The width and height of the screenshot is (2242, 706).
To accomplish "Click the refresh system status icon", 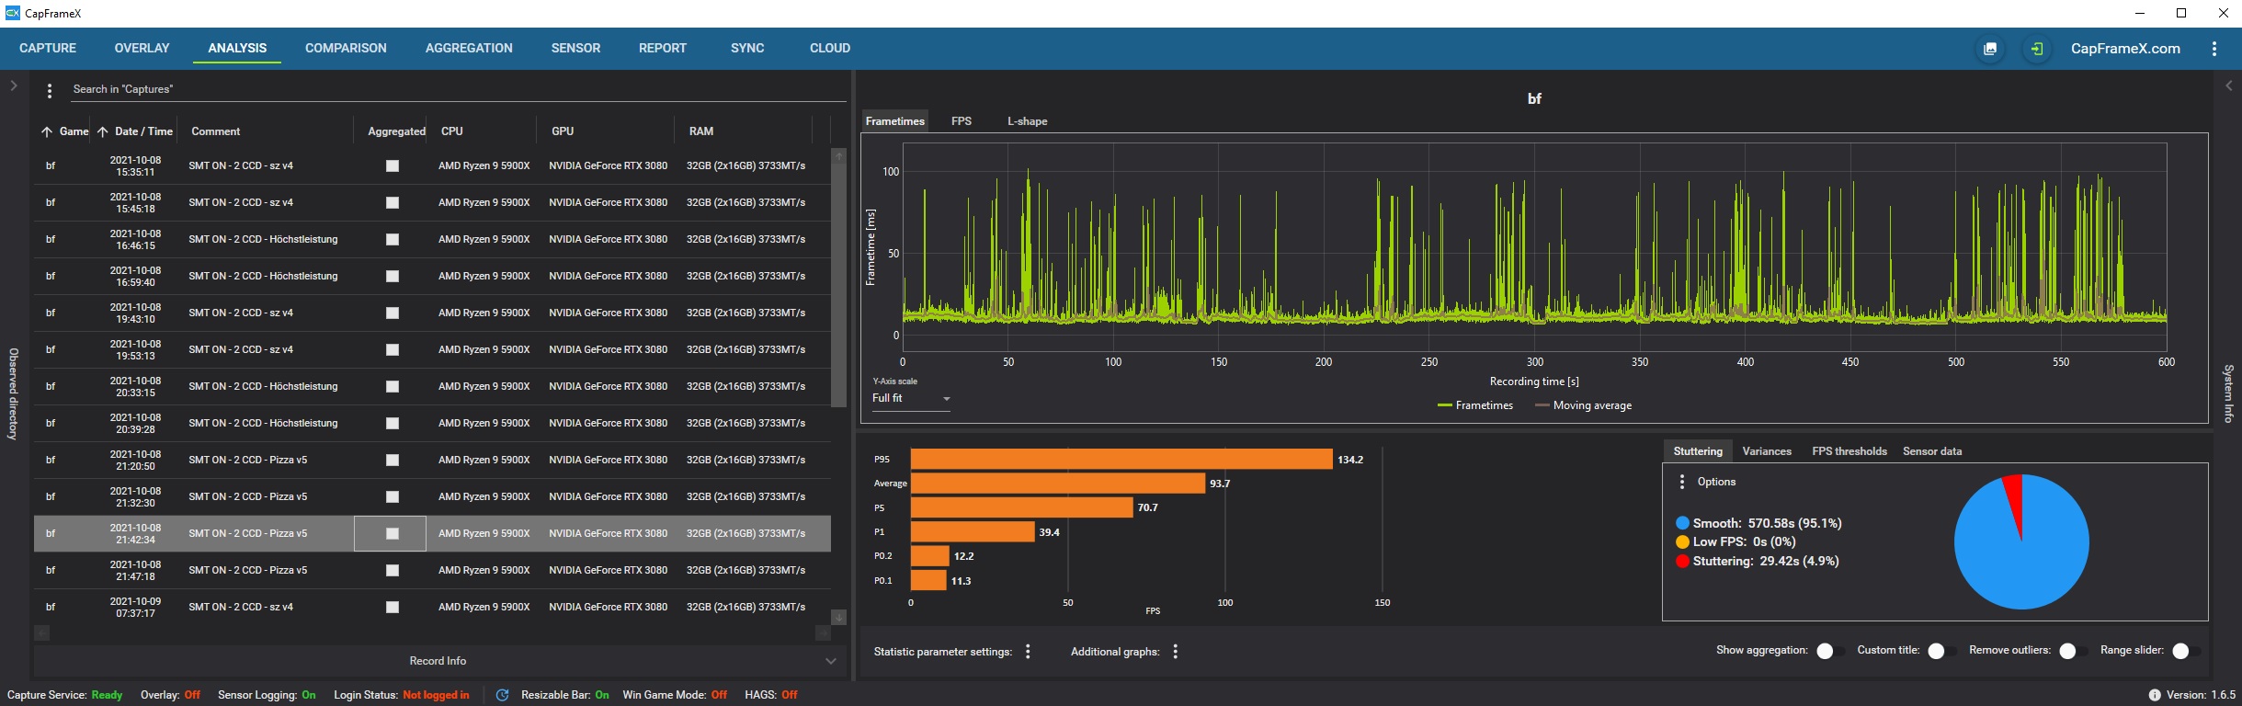I will coord(502,695).
